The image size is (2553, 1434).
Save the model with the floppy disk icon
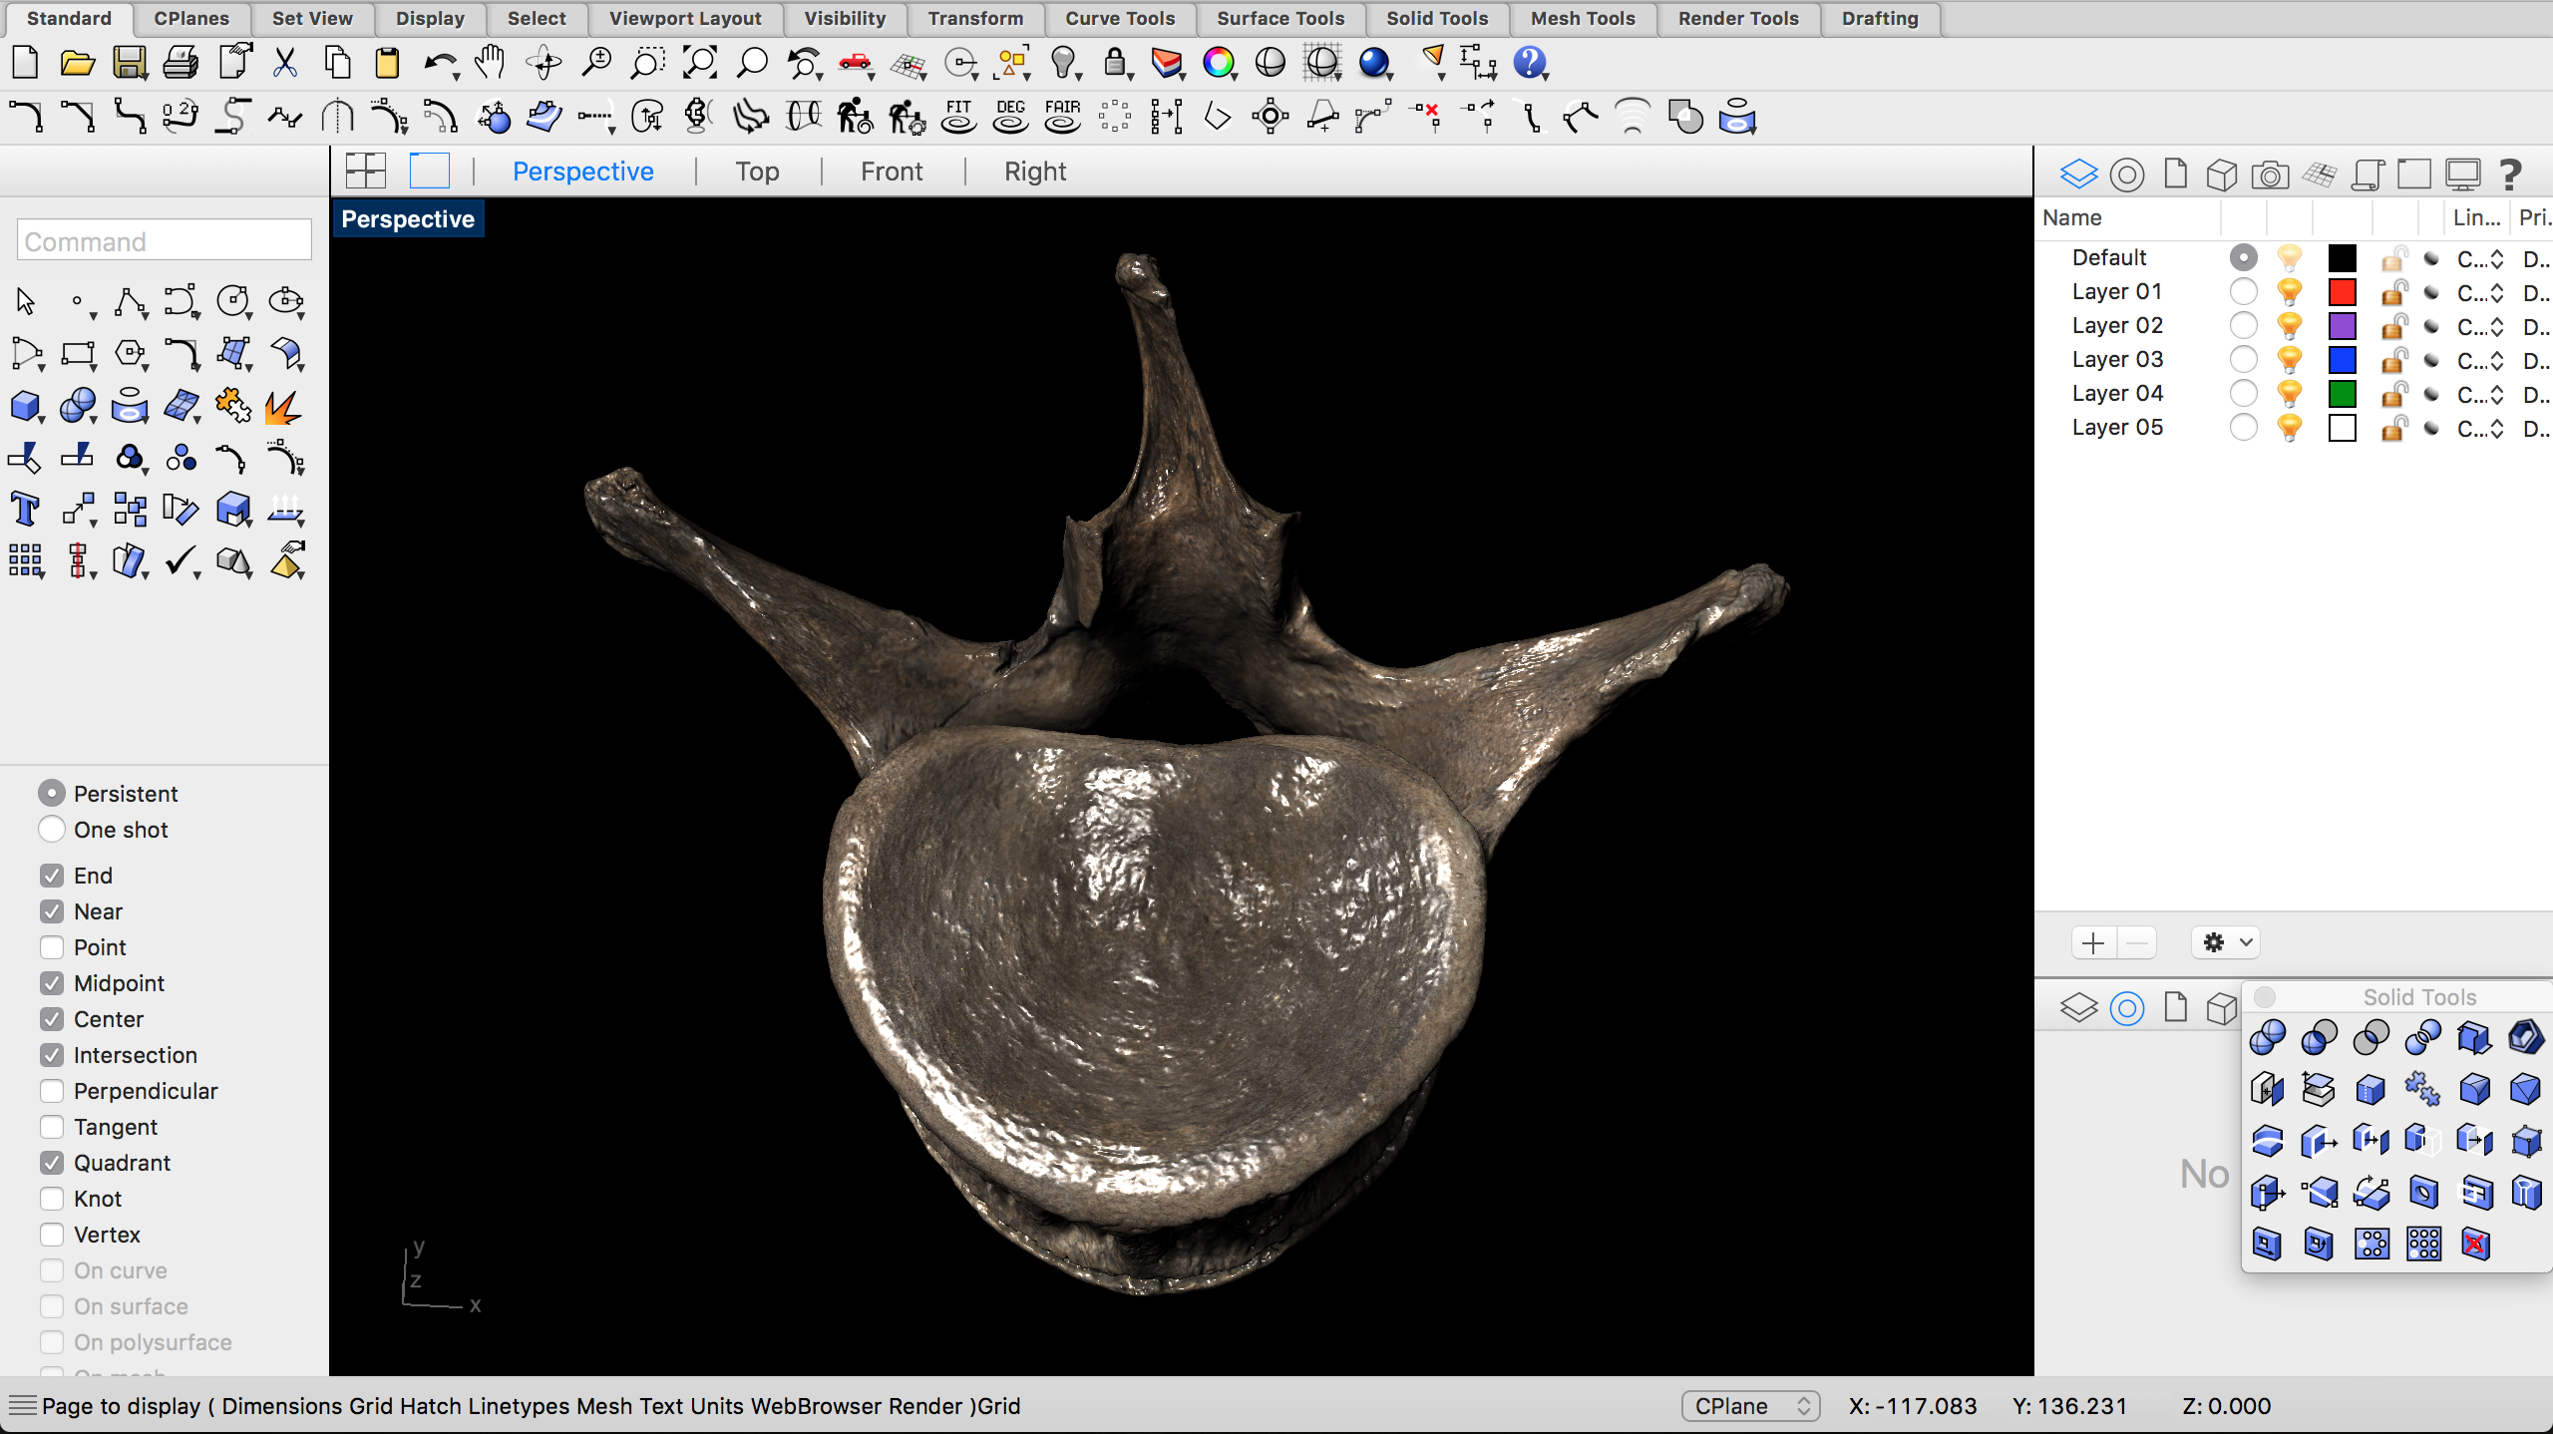(129, 63)
